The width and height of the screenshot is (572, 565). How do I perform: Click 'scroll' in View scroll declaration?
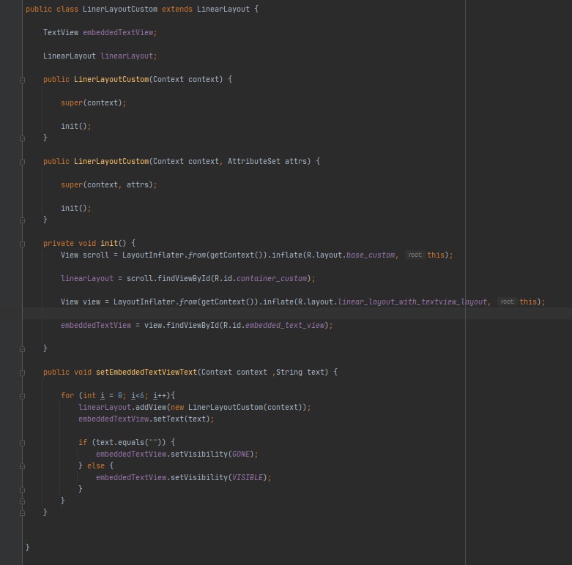pyautogui.click(x=95, y=255)
